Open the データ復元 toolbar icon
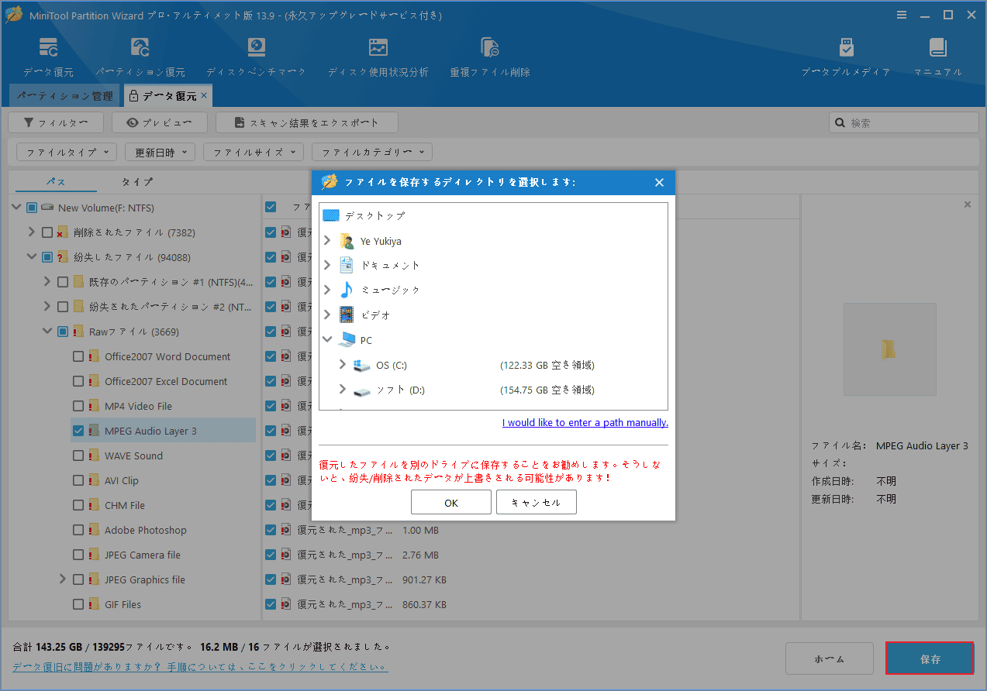The image size is (987, 691). point(49,48)
